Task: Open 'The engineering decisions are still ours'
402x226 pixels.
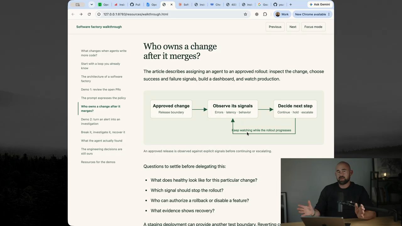Action: pos(101,151)
